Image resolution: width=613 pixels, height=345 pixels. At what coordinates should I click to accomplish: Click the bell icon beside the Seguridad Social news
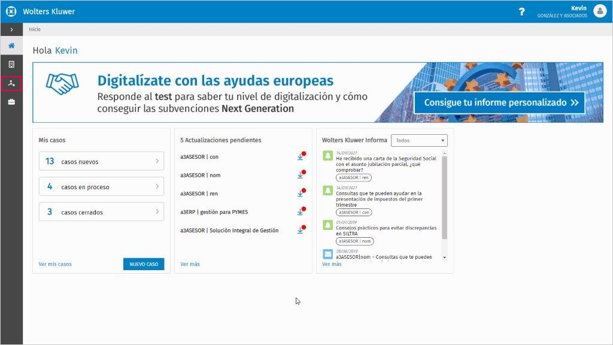point(327,156)
